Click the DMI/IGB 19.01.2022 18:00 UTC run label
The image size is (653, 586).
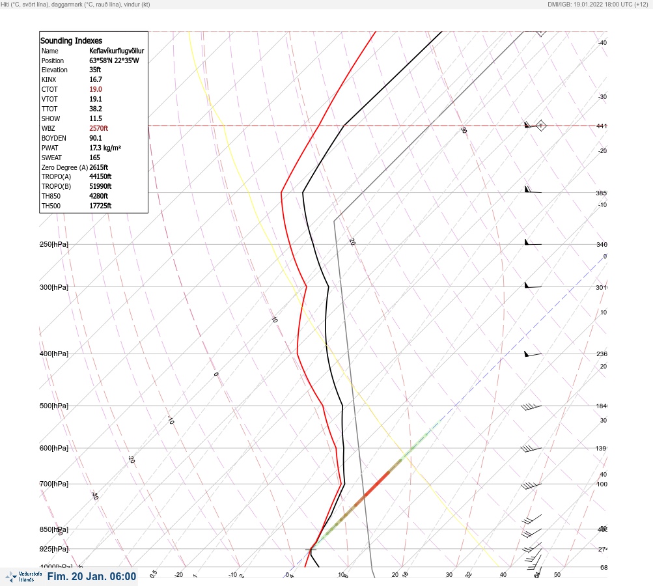click(x=598, y=4)
